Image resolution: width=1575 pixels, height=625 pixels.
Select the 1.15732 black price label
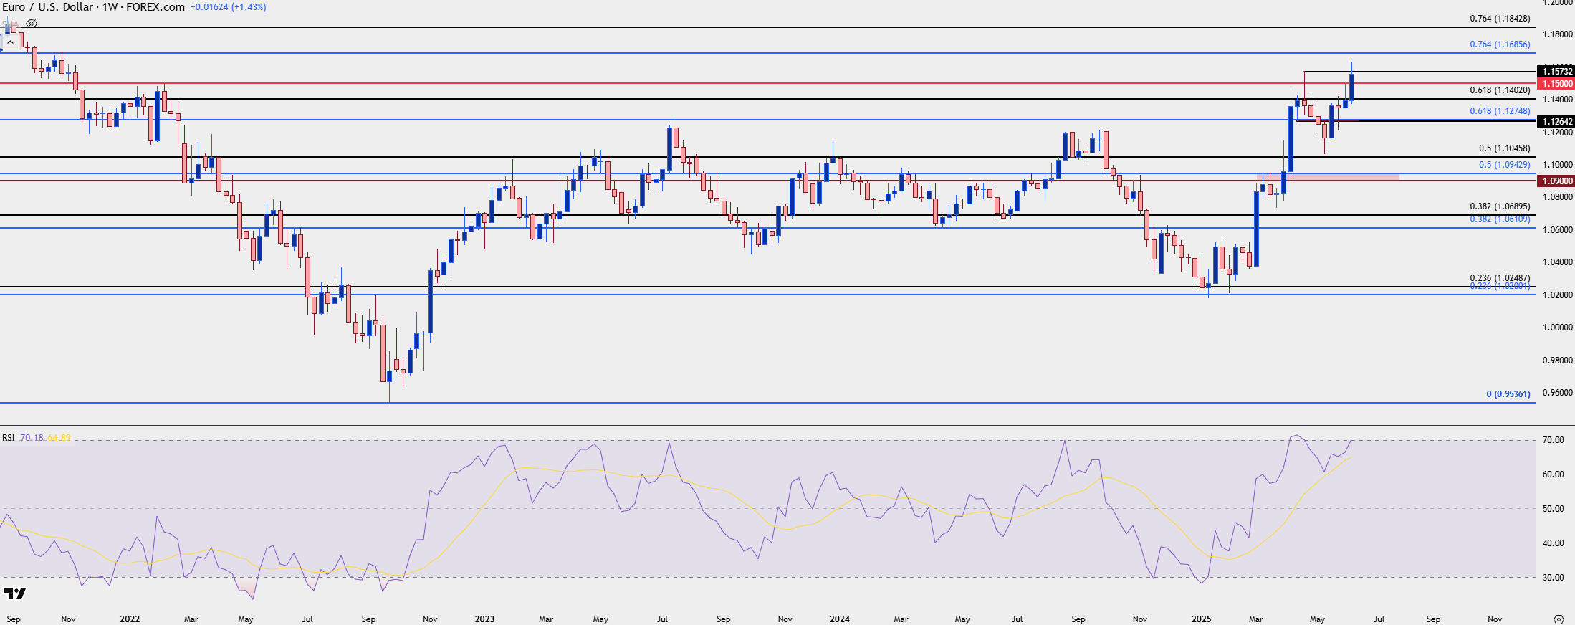tap(1557, 71)
